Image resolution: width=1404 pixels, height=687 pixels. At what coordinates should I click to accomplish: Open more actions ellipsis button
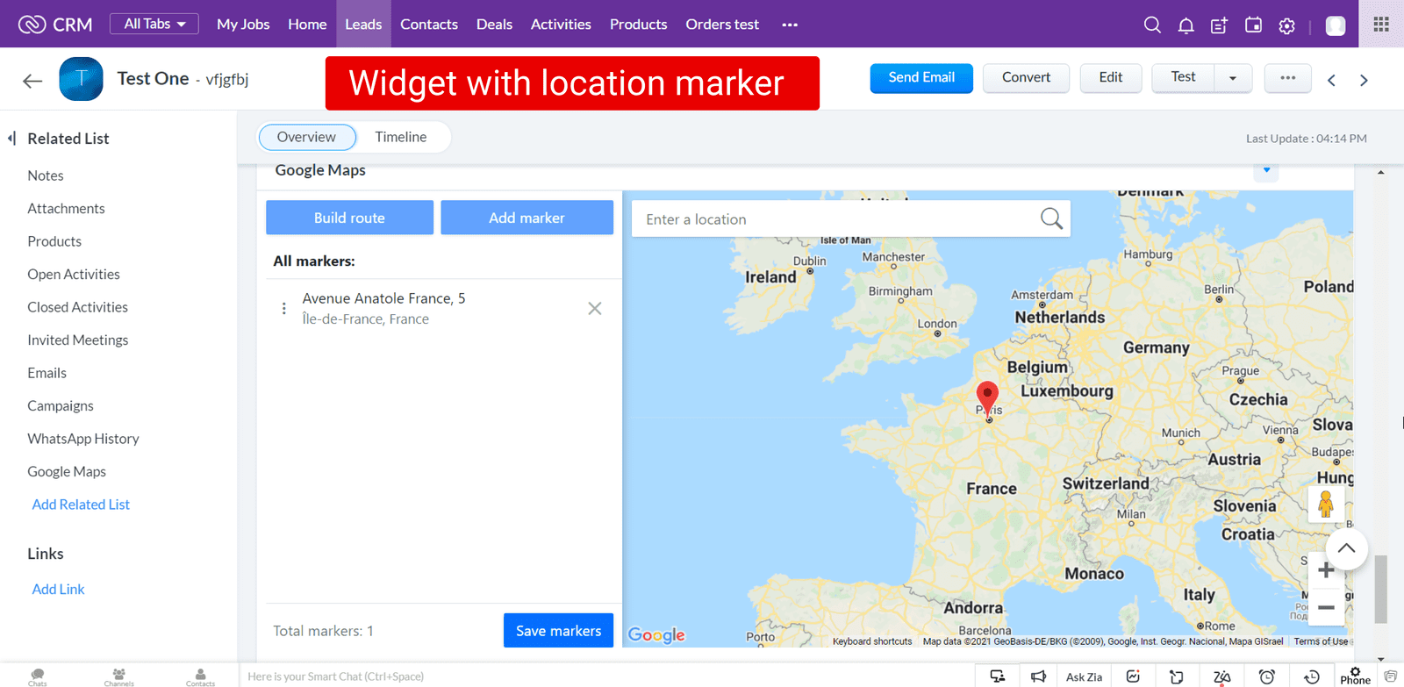(x=1287, y=78)
